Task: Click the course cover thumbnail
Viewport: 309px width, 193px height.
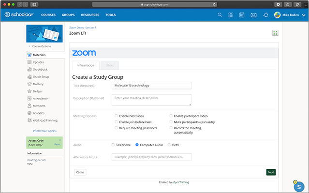Action: point(44,33)
